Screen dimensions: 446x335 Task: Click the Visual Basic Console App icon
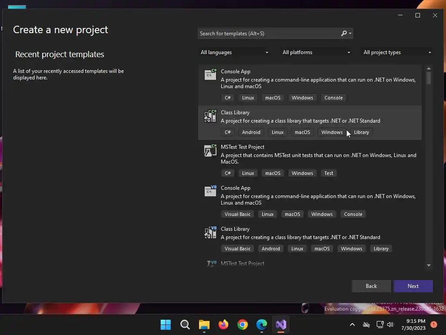coord(210,191)
